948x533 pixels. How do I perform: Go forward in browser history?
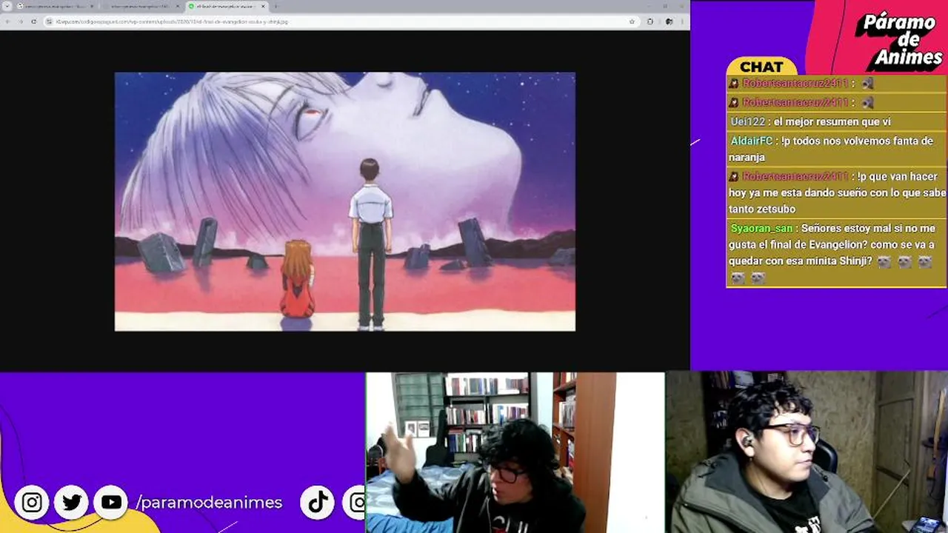click(x=20, y=21)
